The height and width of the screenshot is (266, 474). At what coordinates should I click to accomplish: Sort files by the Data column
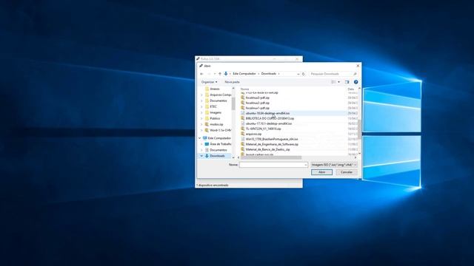[350, 89]
